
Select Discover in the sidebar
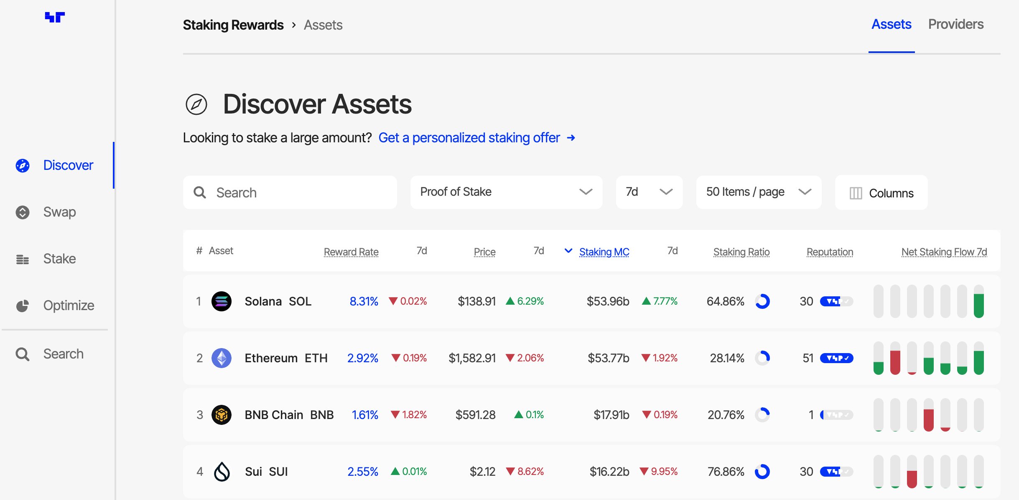(x=68, y=165)
